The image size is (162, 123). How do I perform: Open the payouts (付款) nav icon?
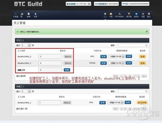coord(111,15)
